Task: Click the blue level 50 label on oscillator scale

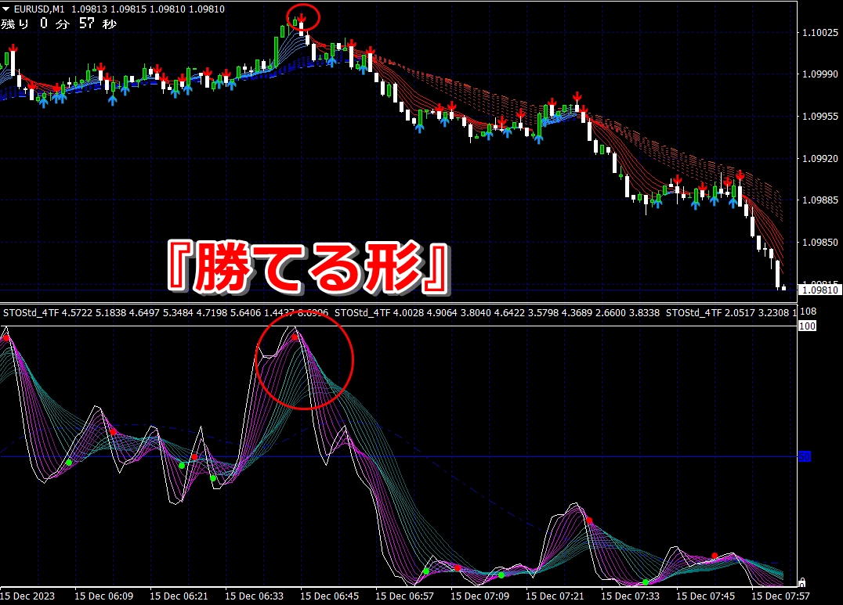Action: point(804,456)
